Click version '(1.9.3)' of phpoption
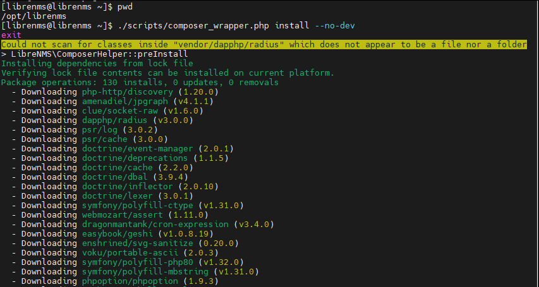Viewport: 539px width, 287px height. click(x=201, y=281)
